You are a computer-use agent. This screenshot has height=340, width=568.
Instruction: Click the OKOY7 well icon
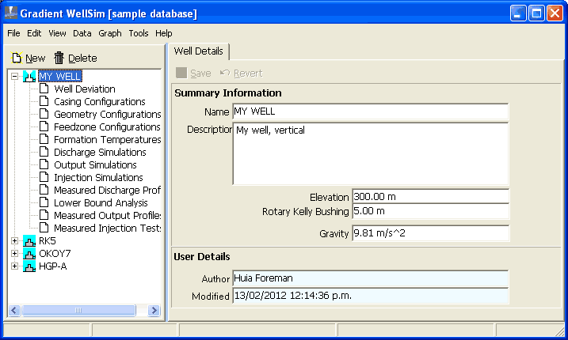(29, 254)
